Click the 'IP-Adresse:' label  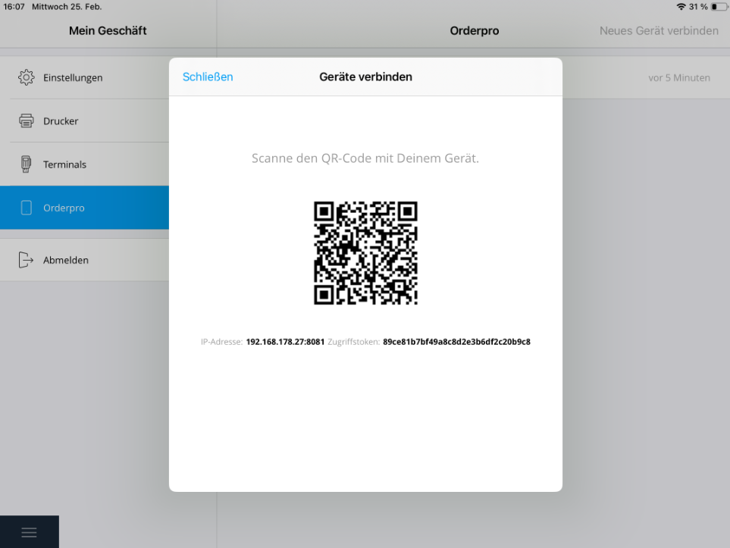tap(221, 342)
